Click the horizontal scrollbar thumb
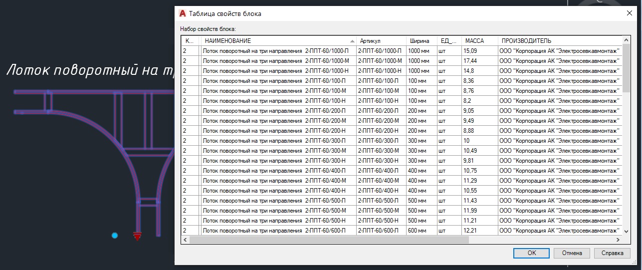The image size is (642, 270). (x=329, y=240)
